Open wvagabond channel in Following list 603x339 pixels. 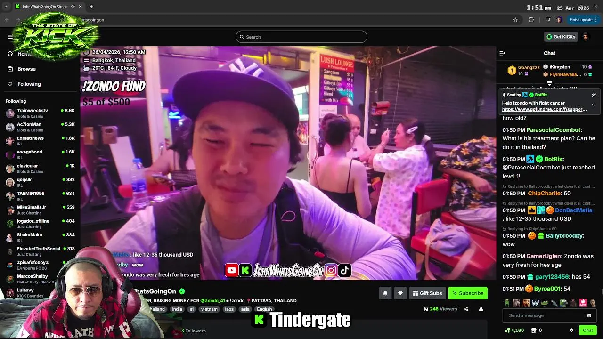[x=40, y=154]
